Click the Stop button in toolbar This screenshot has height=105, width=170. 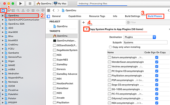30,4
